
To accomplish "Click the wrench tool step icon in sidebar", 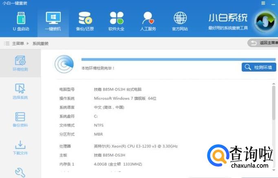I will click(x=20, y=172).
